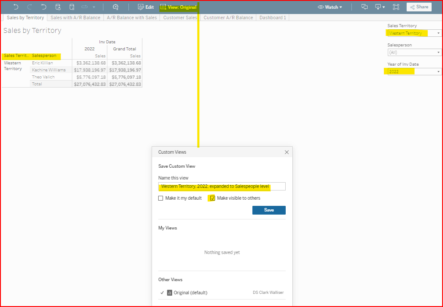Click the 'Name this view' text field
Screen dimensions: 443x307
pos(222,187)
